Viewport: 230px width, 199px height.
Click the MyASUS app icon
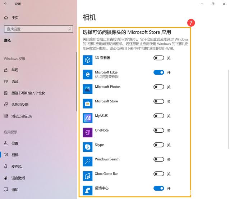pos(88,118)
